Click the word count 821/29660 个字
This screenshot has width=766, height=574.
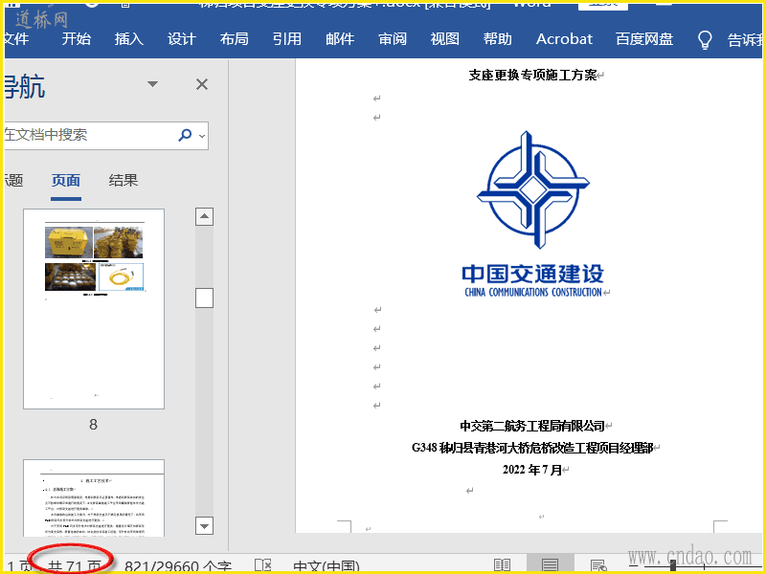(178, 566)
